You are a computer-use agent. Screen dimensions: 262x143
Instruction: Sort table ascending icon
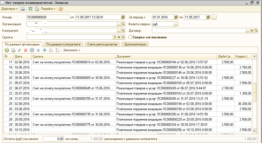pyautogui.click(x=51, y=50)
